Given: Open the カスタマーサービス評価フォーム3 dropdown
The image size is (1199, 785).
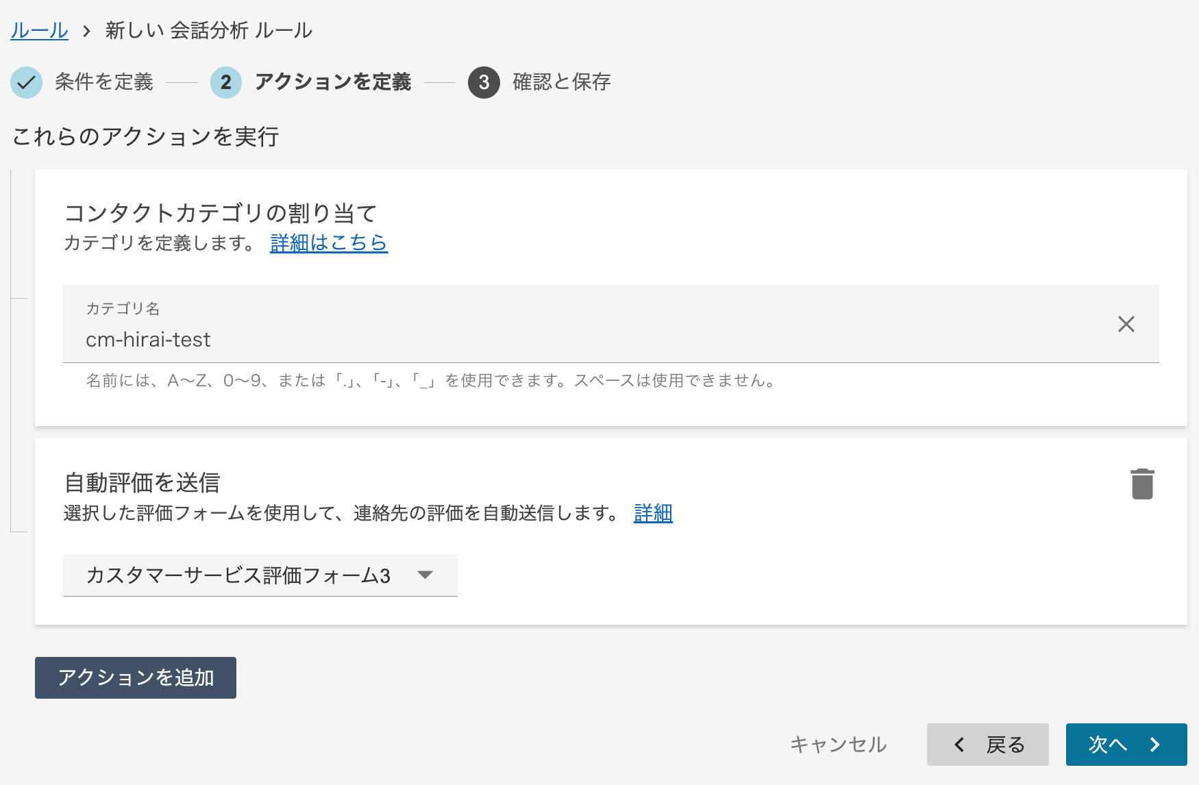Looking at the screenshot, I should click(x=260, y=575).
